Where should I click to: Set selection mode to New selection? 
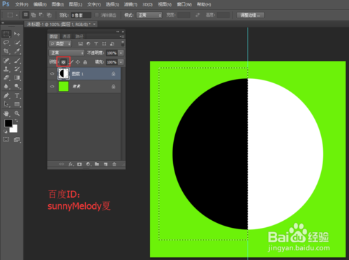point(26,15)
